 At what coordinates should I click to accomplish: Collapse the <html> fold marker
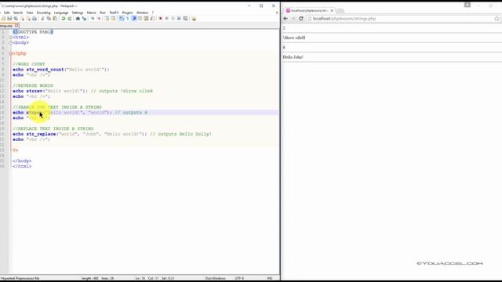click(x=10, y=38)
